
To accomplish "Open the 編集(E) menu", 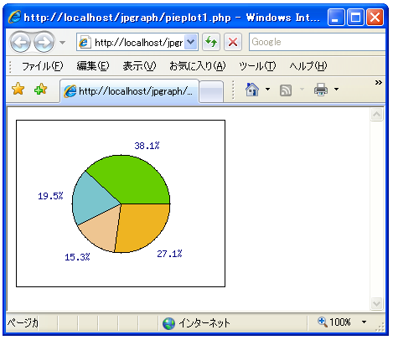I will [x=93, y=66].
